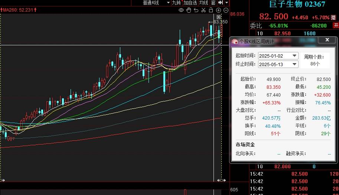Click the undo arrow icon
The width and height of the screenshot is (339, 195).
[196, 10]
